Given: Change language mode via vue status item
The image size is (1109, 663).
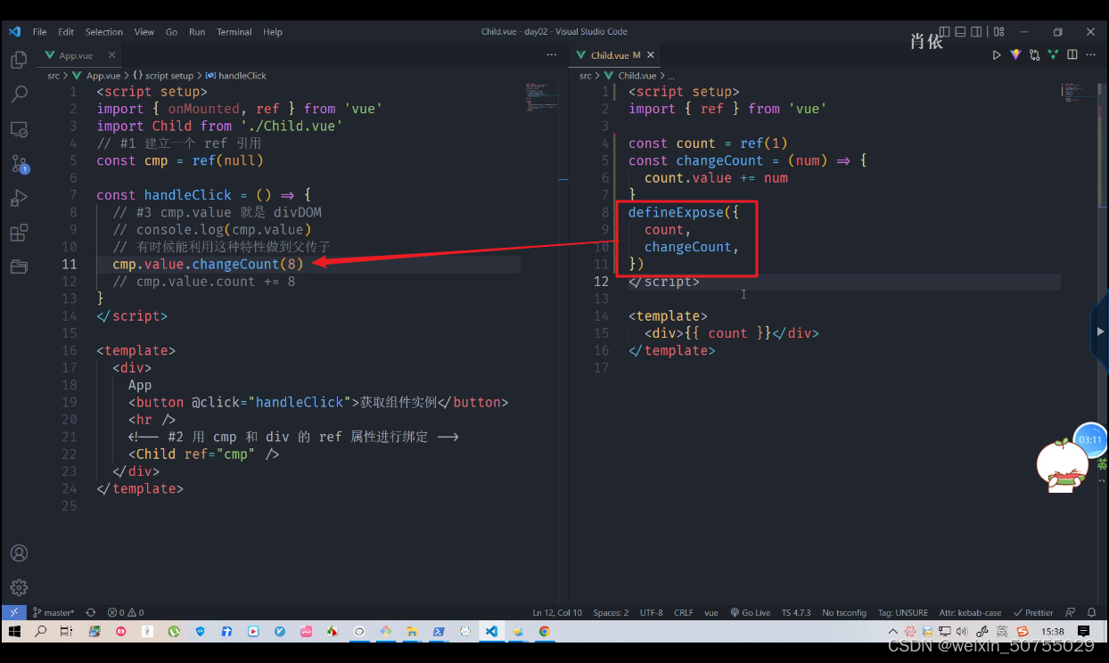Looking at the screenshot, I should coord(711,612).
